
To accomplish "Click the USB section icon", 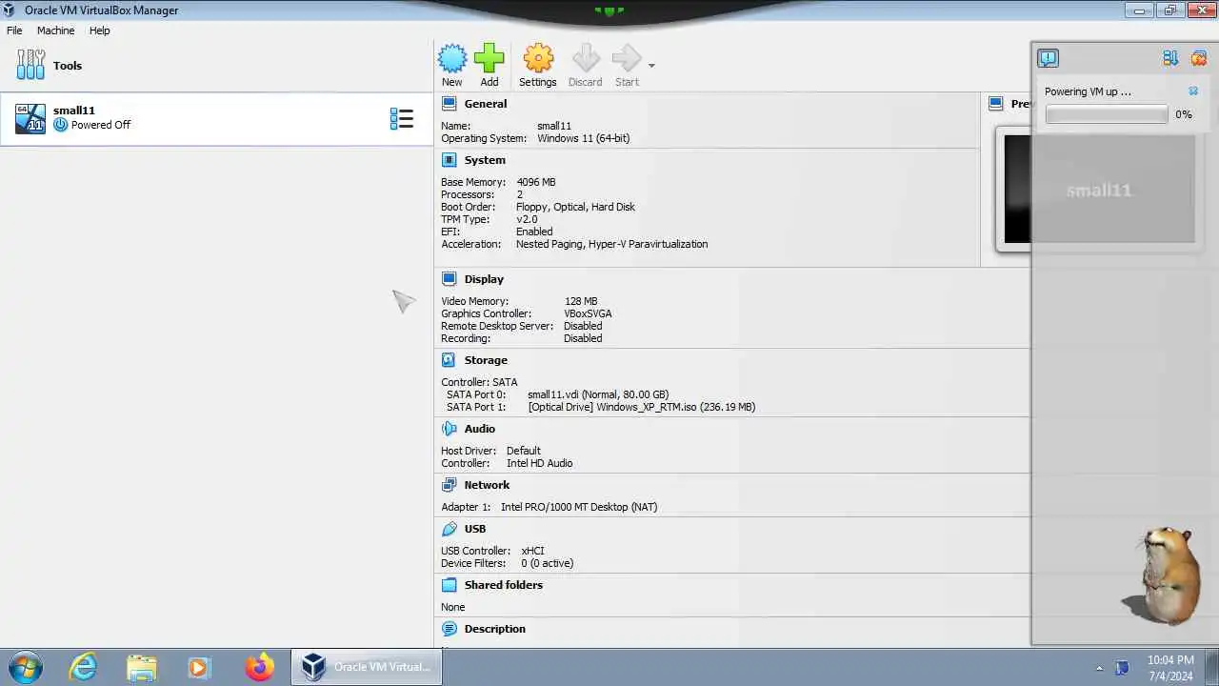I will [450, 529].
